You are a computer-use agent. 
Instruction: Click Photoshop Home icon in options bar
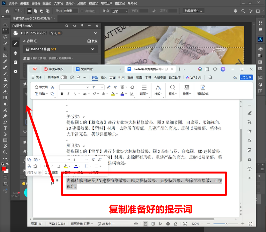7,11
